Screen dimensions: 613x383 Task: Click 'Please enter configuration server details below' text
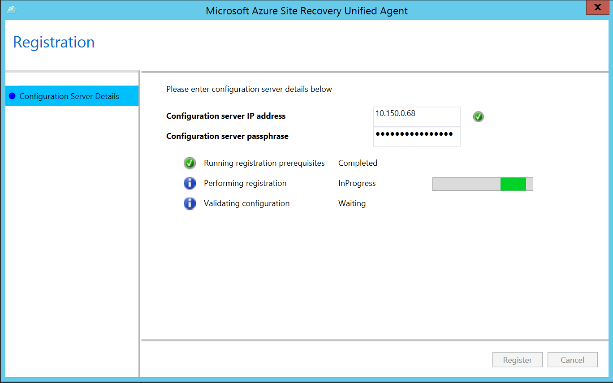point(249,89)
